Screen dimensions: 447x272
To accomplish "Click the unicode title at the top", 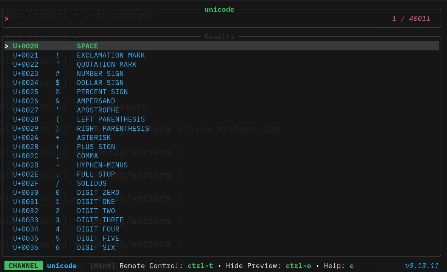I will pos(219,9).
